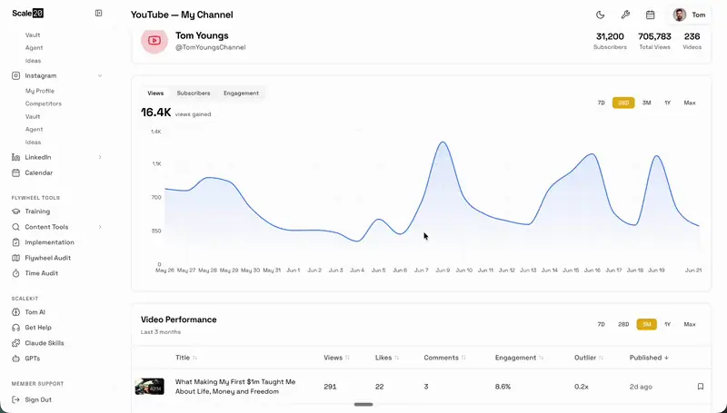
Task: Sort by Engagement column arrows
Action: click(541, 358)
